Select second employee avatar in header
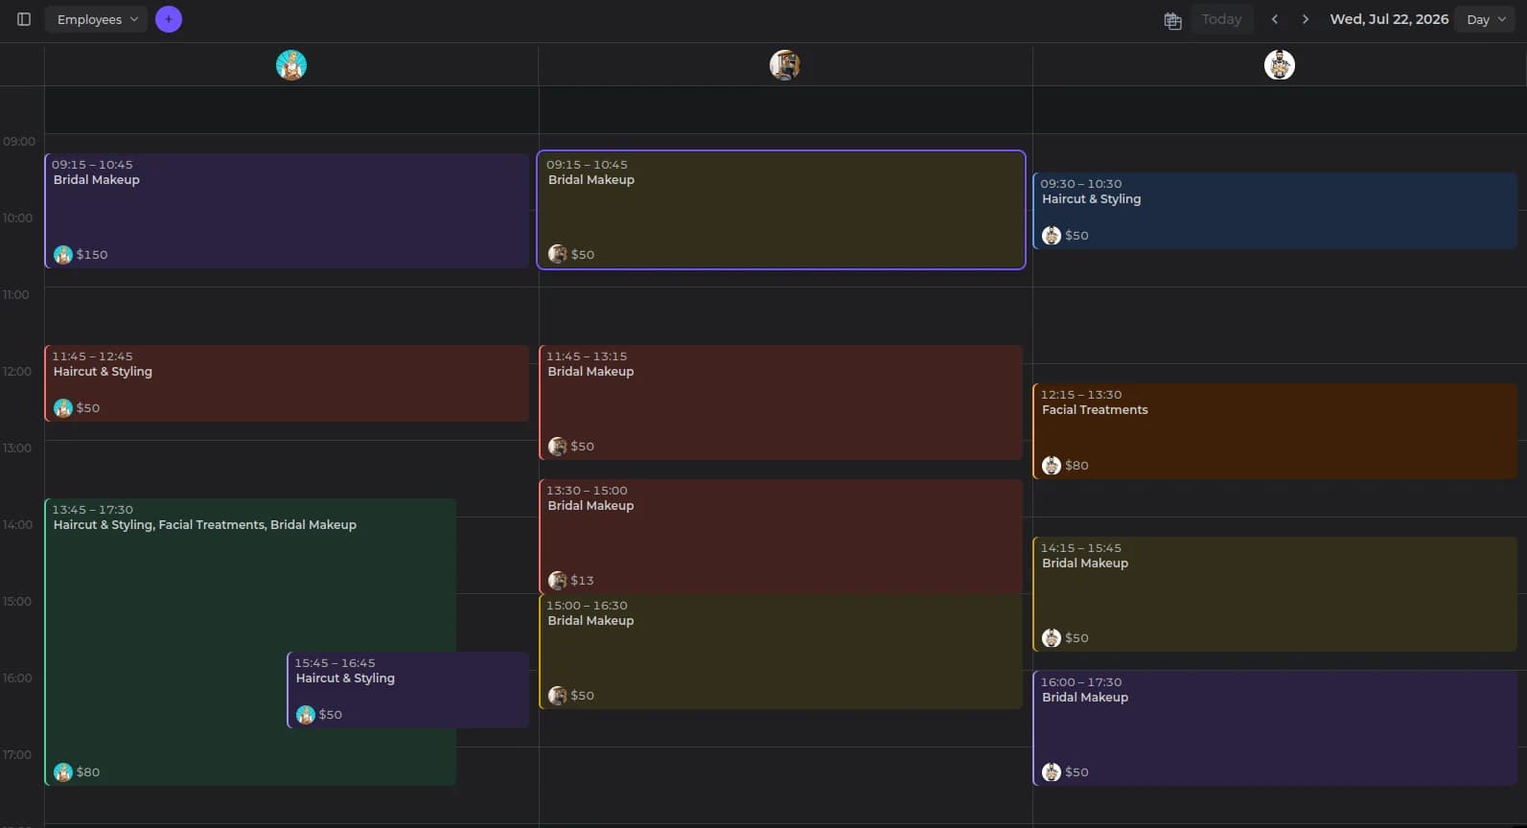Viewport: 1527px width, 828px height. pyautogui.click(x=785, y=65)
